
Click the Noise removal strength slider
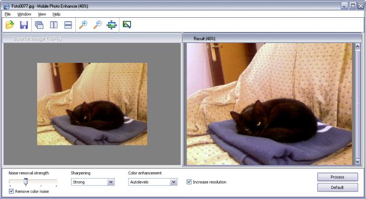33,182
